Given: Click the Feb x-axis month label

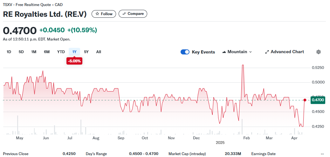Looking at the screenshot, I should (x=246, y=138).
